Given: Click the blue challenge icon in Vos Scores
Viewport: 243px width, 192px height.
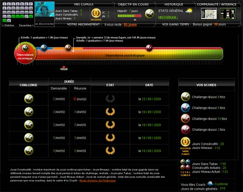Looking at the screenshot, I should (186, 108).
